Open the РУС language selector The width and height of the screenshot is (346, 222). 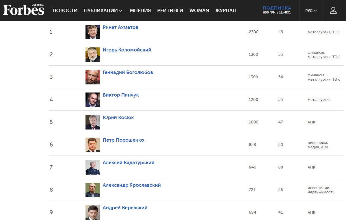coord(311,10)
